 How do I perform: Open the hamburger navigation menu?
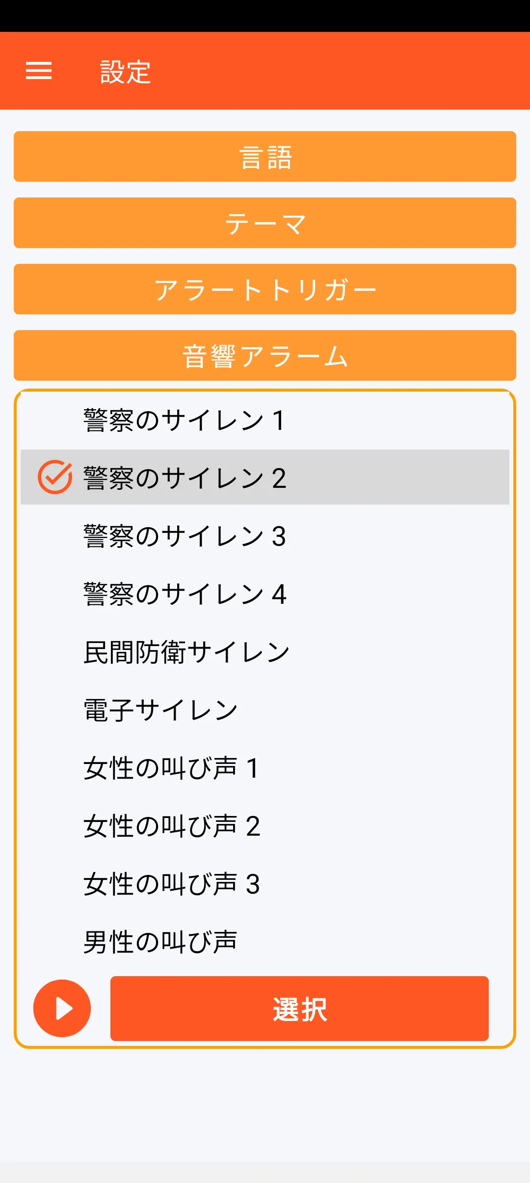tap(39, 71)
